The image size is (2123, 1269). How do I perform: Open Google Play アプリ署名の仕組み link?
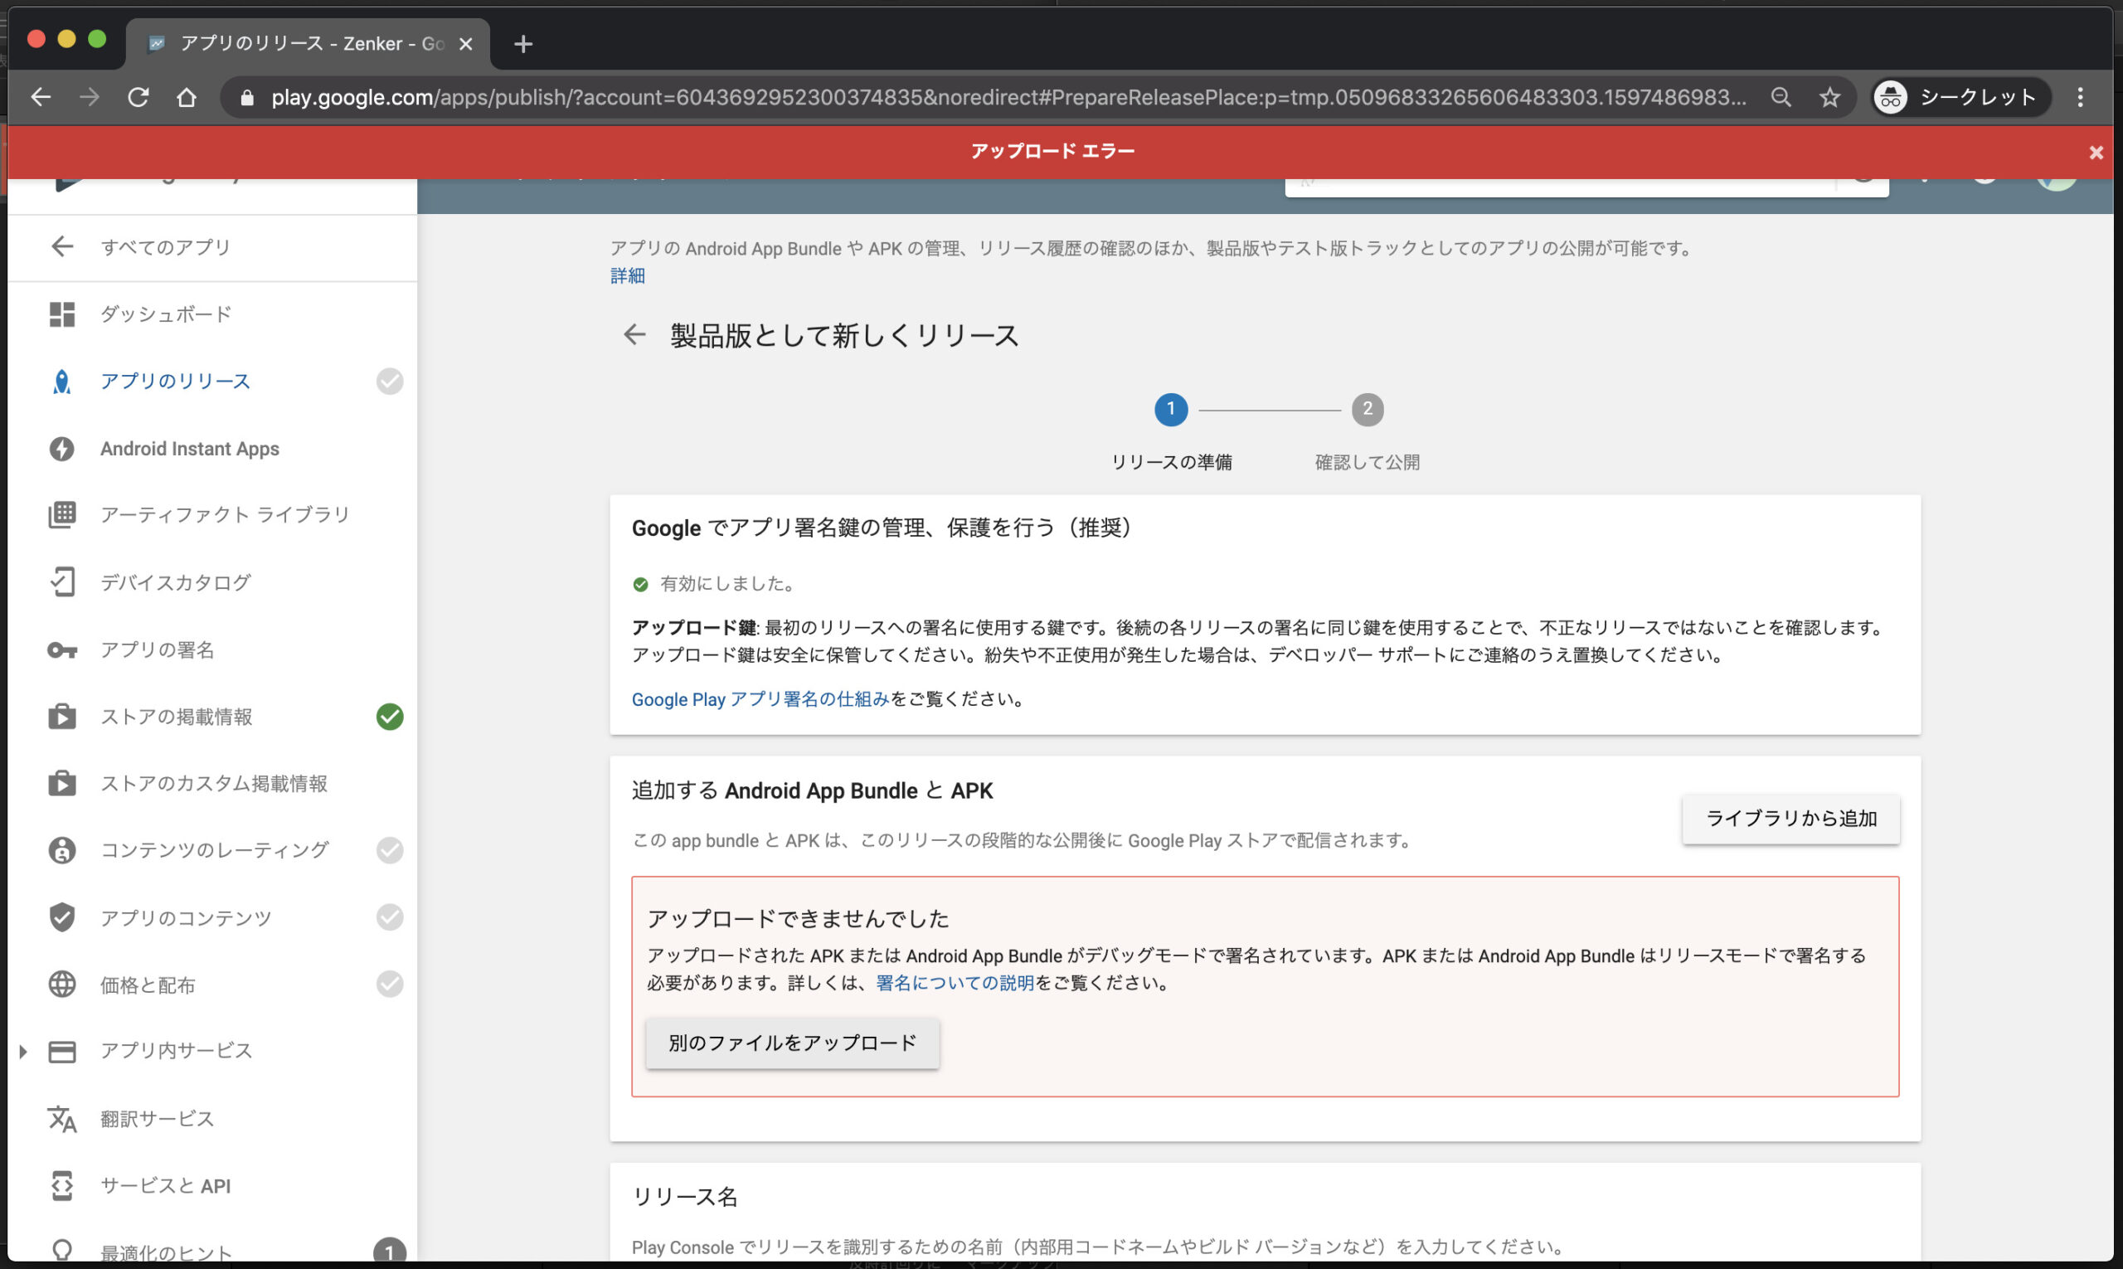(x=760, y=698)
